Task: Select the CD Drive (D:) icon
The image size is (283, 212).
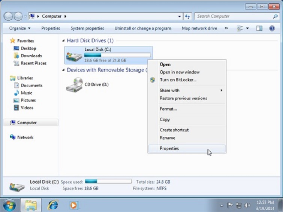Action: (x=74, y=85)
